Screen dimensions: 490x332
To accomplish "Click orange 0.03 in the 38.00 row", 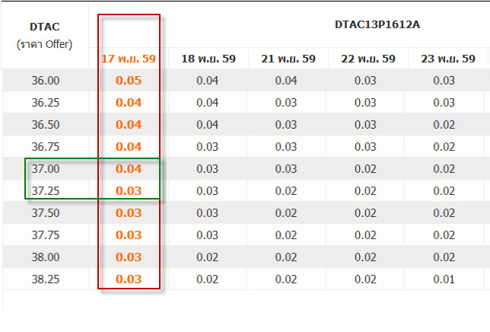I will pos(129,257).
